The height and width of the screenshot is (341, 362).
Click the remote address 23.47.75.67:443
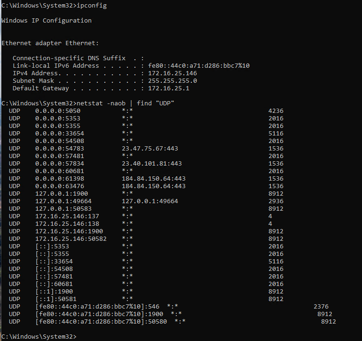coord(150,149)
